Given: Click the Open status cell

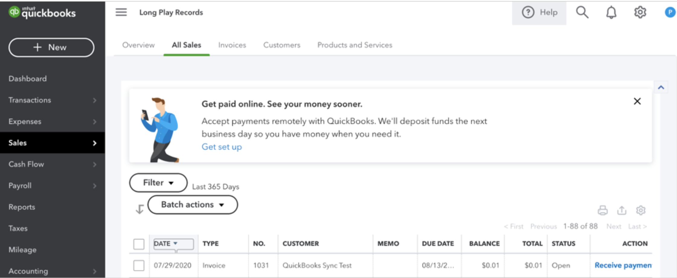Looking at the screenshot, I should (x=561, y=266).
